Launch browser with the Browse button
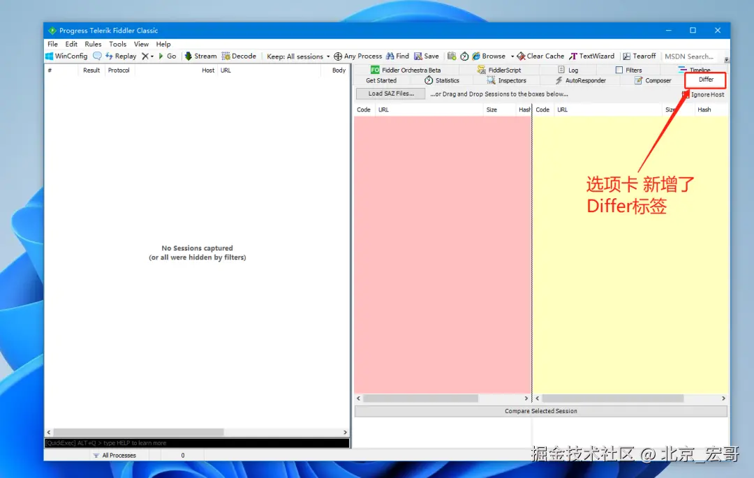Image resolution: width=754 pixels, height=478 pixels. [x=489, y=57]
